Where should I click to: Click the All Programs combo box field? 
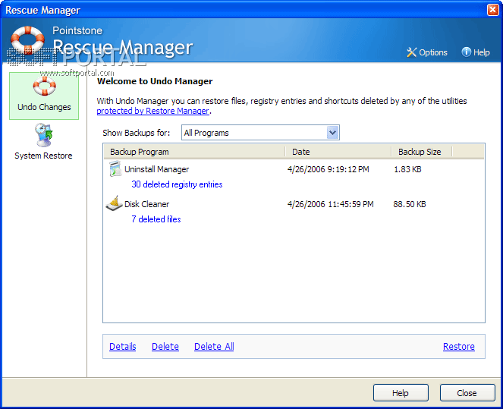click(260, 133)
